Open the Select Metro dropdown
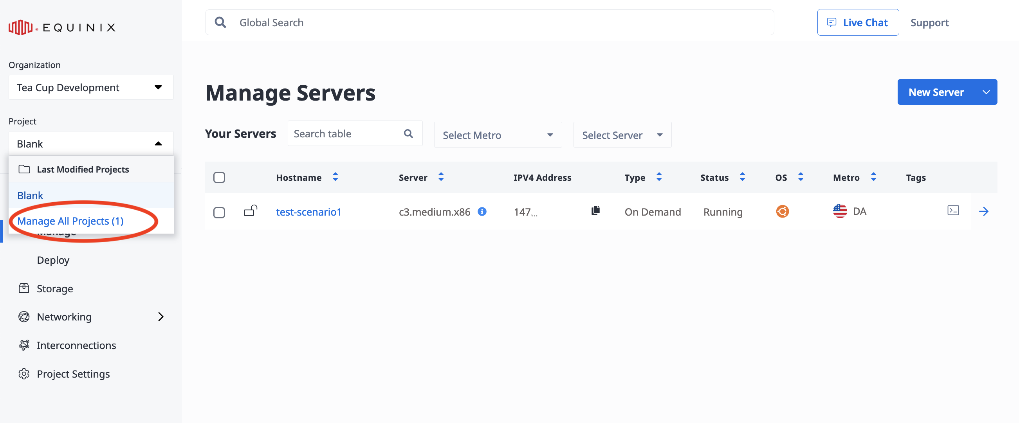 498,135
